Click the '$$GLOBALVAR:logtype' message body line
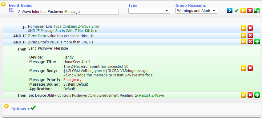Screen dimensions: 262x118 (106, 71)
